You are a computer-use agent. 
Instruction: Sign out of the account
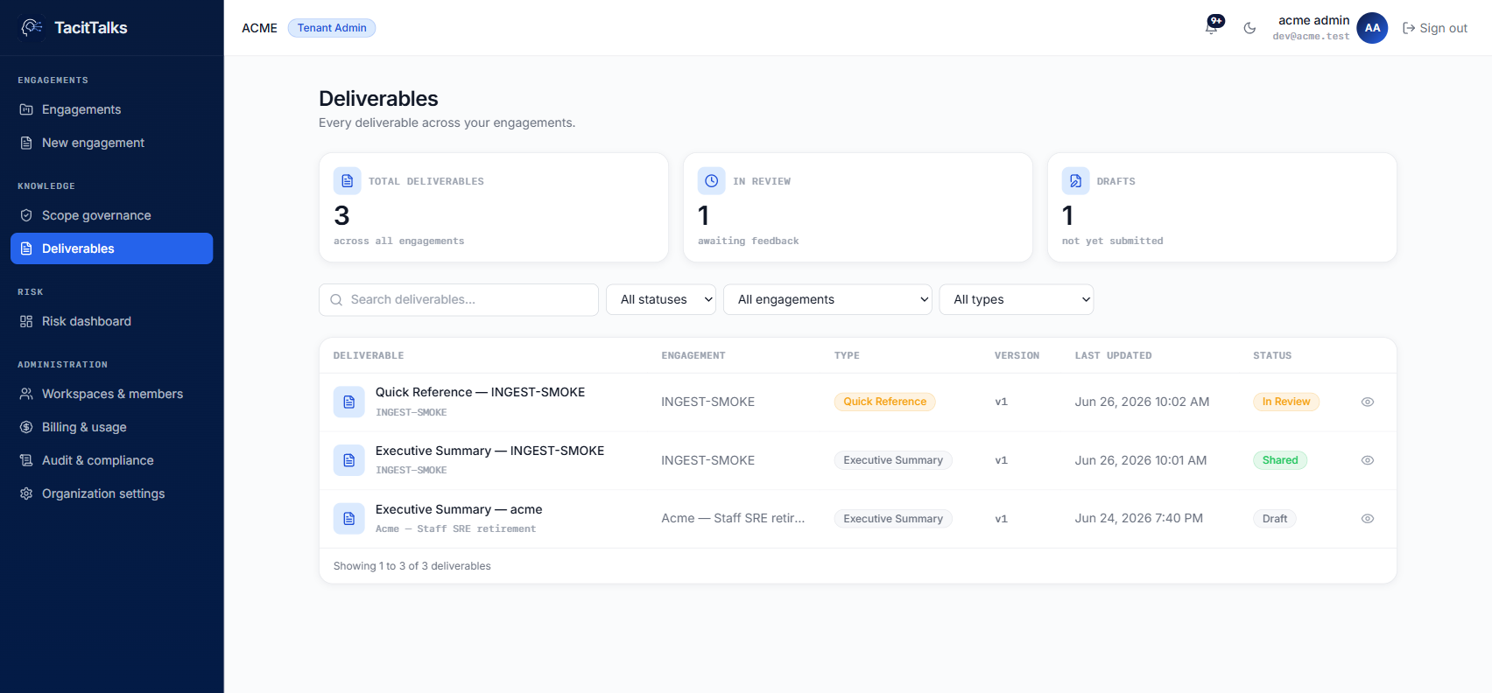1435,28
